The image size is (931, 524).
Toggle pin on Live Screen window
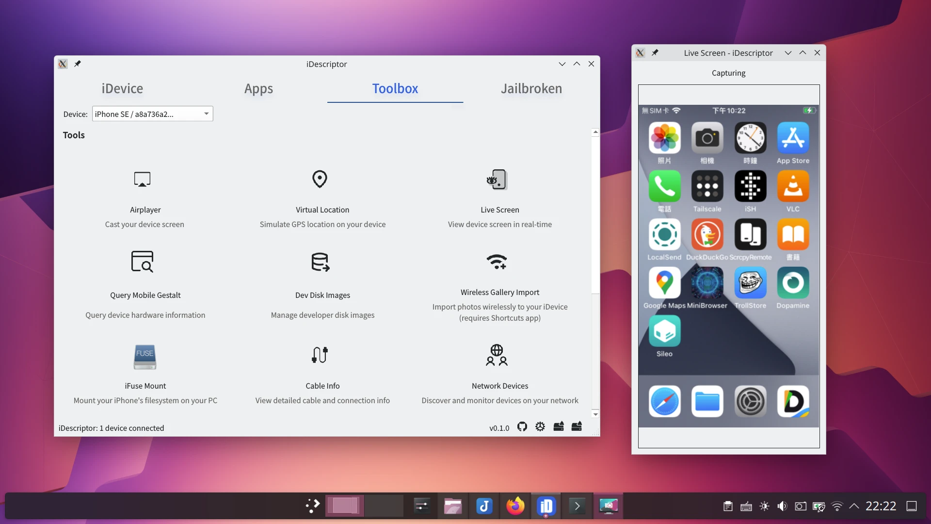tap(655, 52)
